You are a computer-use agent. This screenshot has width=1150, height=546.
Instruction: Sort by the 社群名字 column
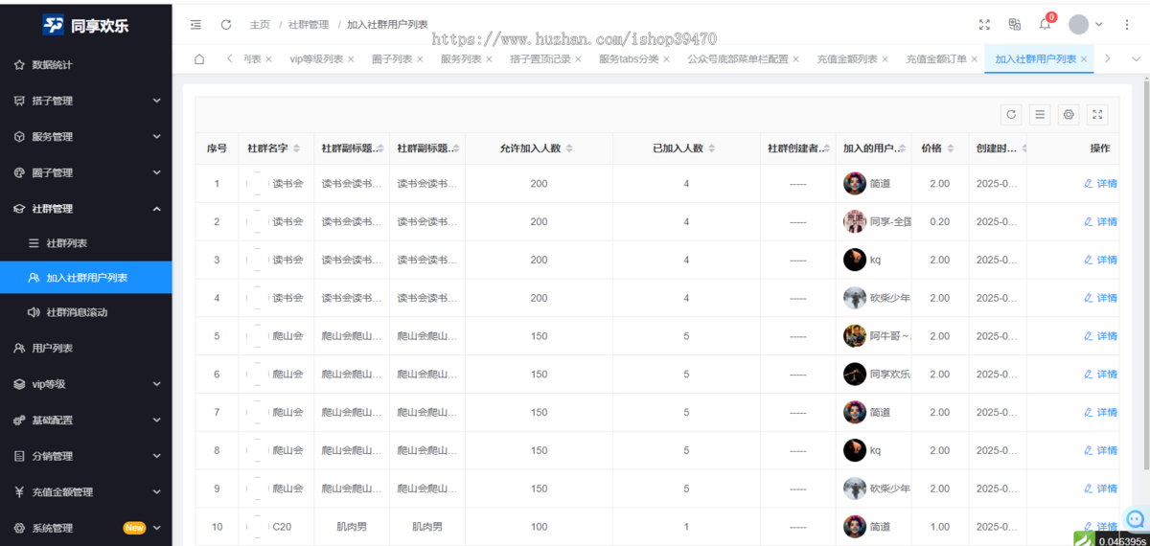[296, 148]
